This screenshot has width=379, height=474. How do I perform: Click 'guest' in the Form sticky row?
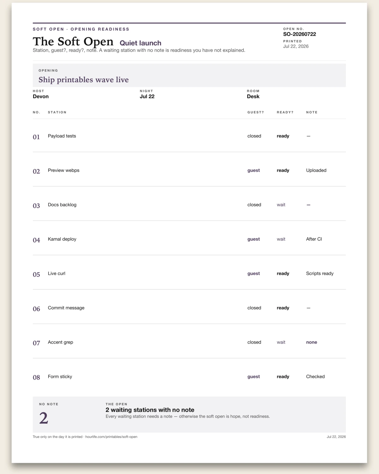[x=254, y=377]
